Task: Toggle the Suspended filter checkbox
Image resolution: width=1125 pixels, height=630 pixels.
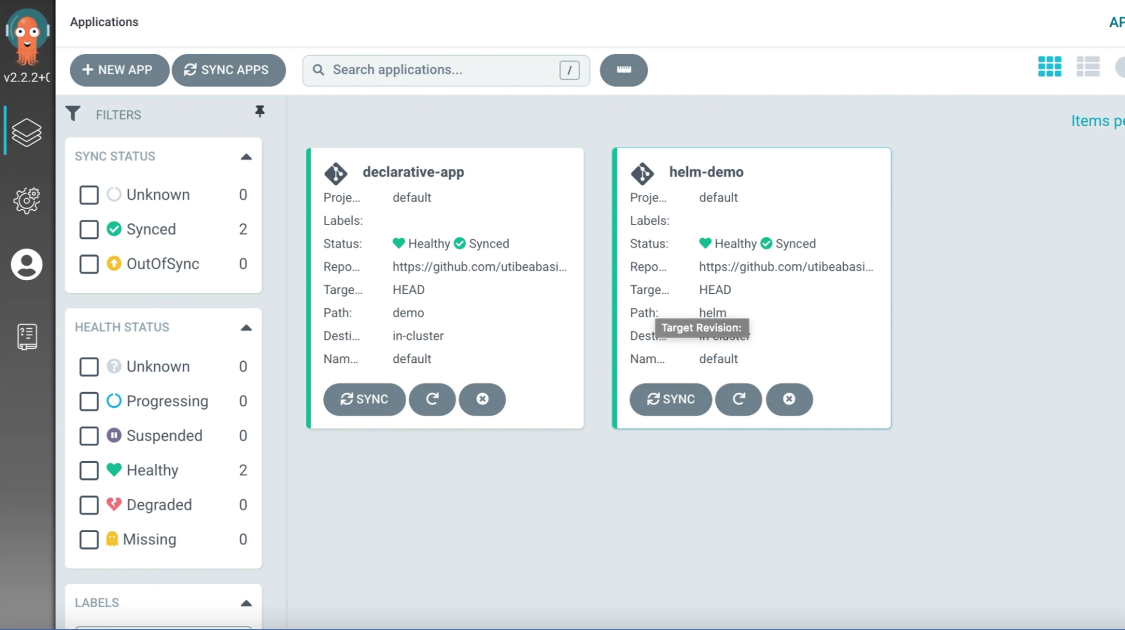Action: point(89,436)
